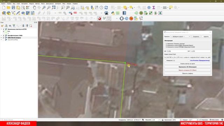This screenshot has height=126, width=224.
Task: Check the Инверсия checkbox in the dialog
Action: point(166,61)
